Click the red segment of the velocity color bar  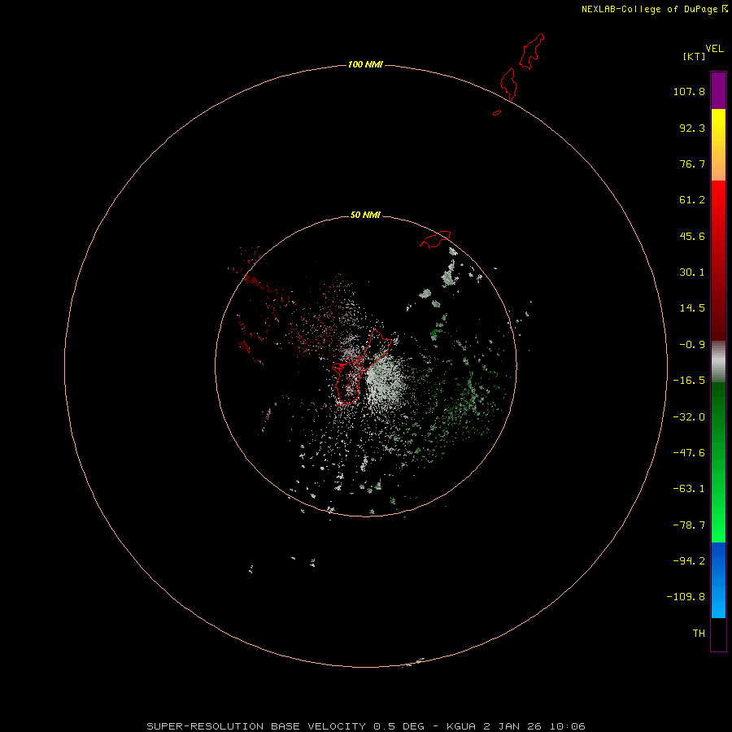click(x=718, y=260)
